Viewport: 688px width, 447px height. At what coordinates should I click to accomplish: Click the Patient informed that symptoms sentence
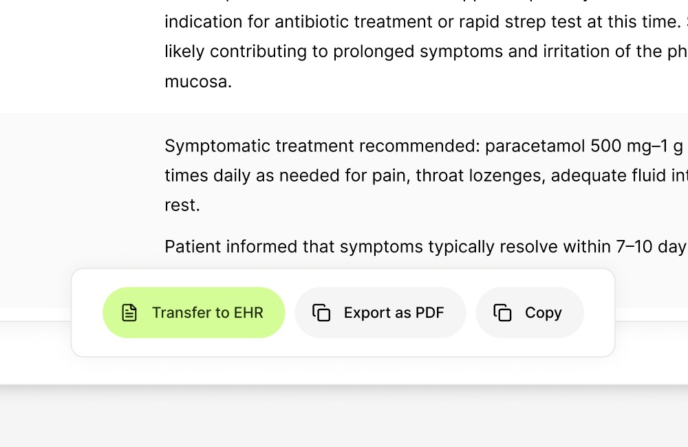click(x=426, y=246)
